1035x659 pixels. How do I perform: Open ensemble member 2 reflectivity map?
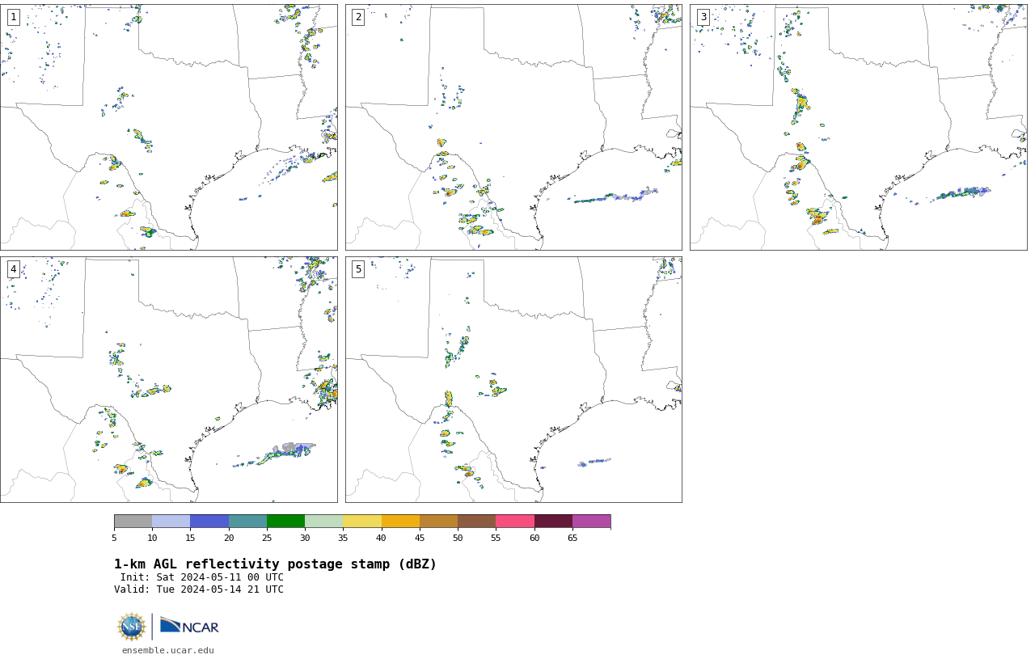tap(513, 127)
